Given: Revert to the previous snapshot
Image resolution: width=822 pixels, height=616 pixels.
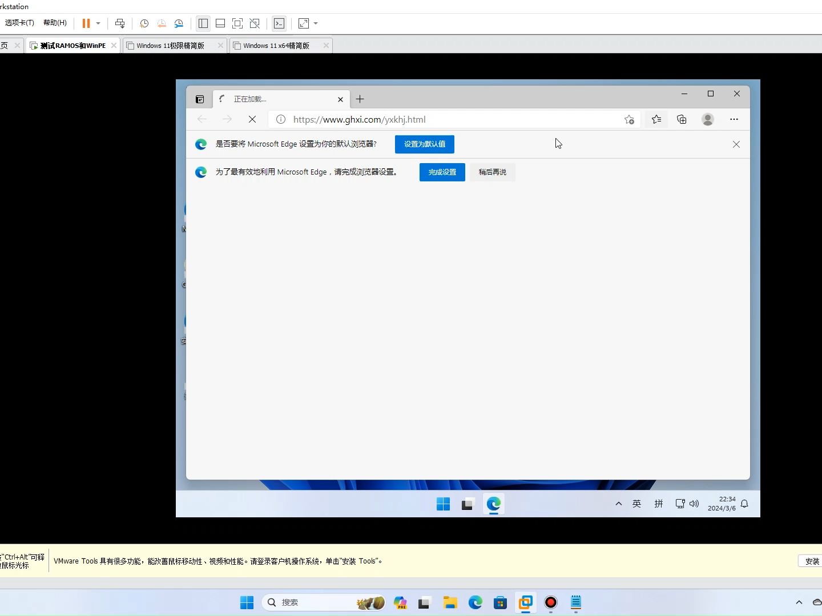Looking at the screenshot, I should click(x=162, y=23).
